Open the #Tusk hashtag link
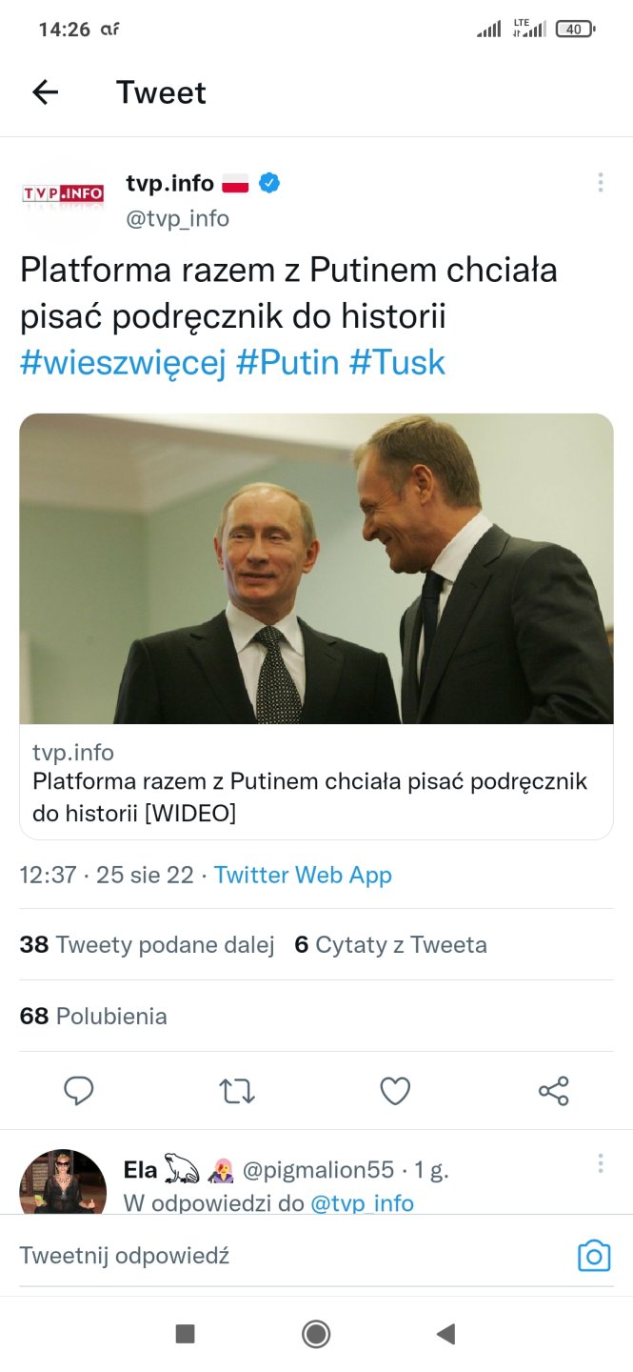Viewport: 633px width, 1372px height. (398, 363)
